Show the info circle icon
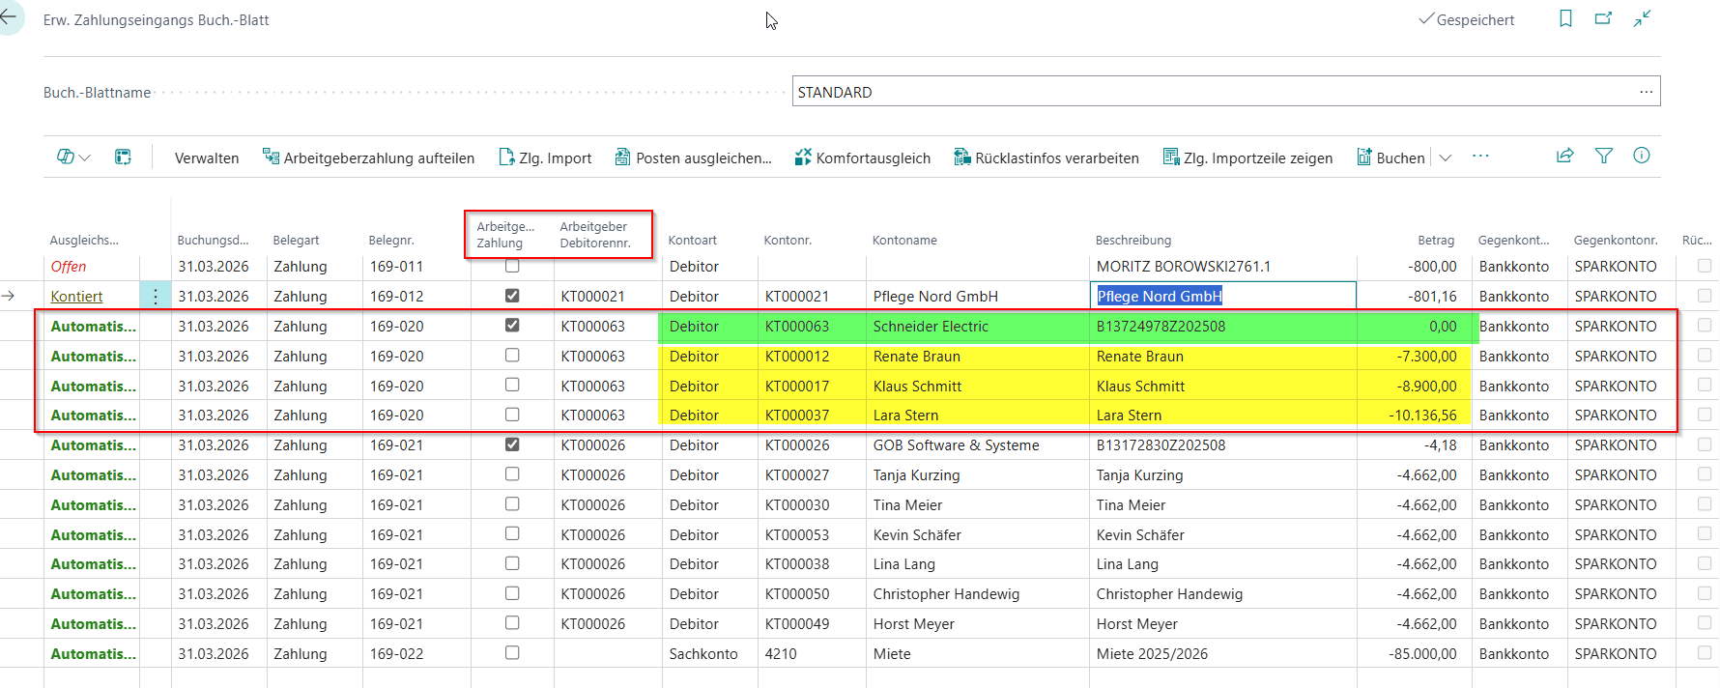The width and height of the screenshot is (1720, 688). [1642, 156]
